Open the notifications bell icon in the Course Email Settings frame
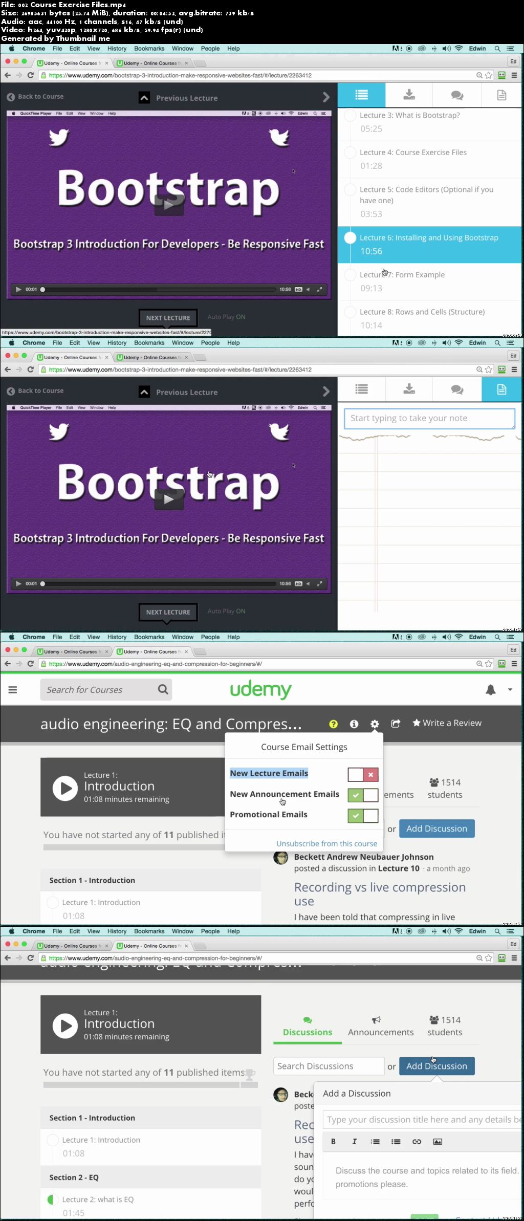524x1221 pixels. (x=490, y=690)
